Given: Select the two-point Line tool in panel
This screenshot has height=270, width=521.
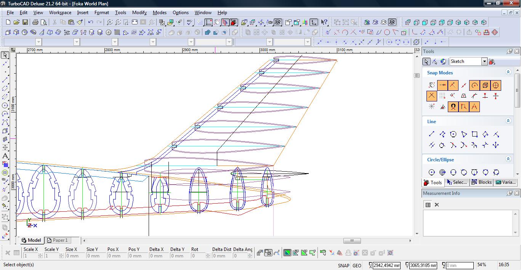Looking at the screenshot, I should [x=431, y=134].
